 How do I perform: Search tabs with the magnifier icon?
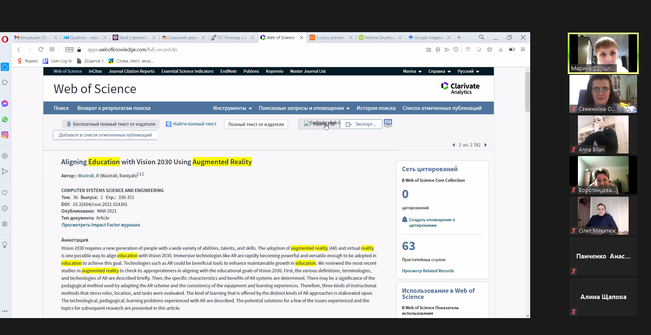click(x=482, y=37)
